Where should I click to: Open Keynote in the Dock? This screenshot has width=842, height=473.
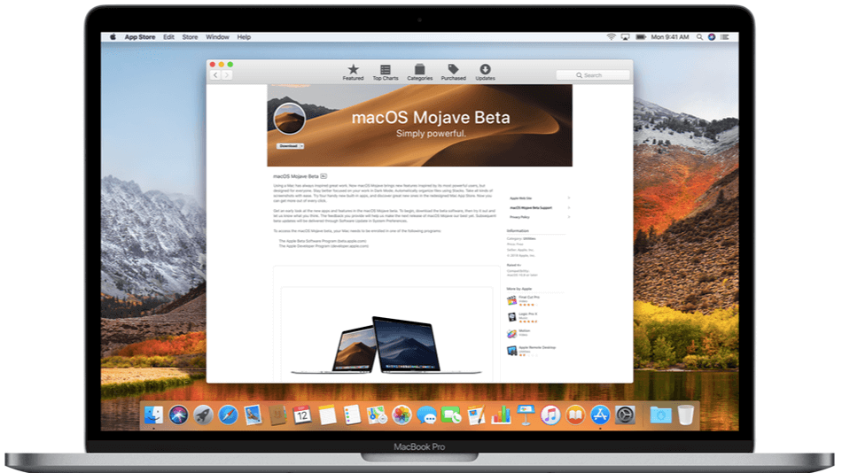[x=526, y=415]
